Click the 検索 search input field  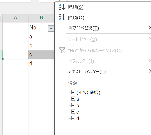tap(107, 83)
